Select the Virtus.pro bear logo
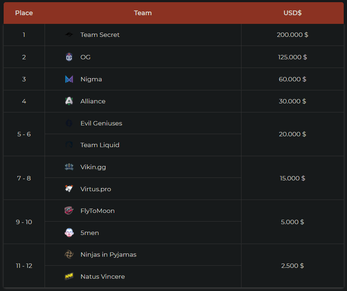347x291 pixels. (x=69, y=189)
